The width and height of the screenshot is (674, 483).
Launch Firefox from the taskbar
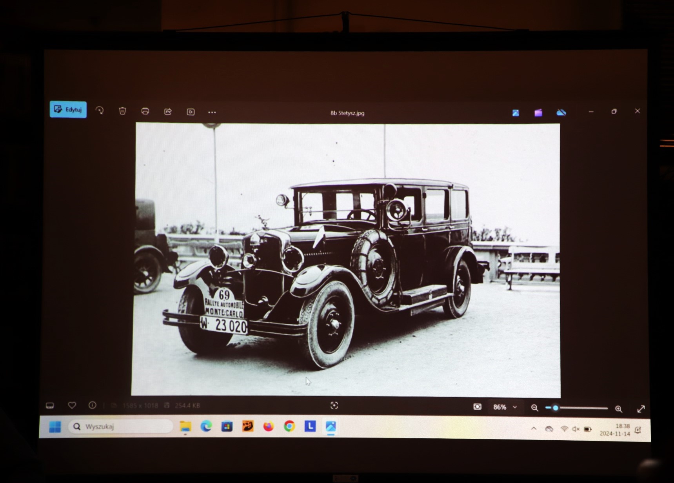(269, 426)
